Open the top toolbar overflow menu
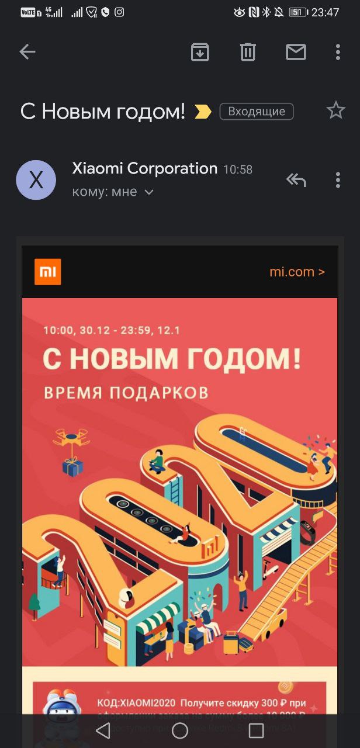The height and width of the screenshot is (748, 360). click(338, 52)
